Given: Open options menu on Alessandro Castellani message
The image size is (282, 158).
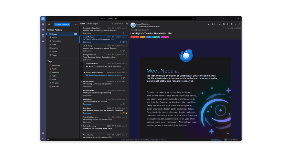Looking at the screenshot, I should pos(126,28).
